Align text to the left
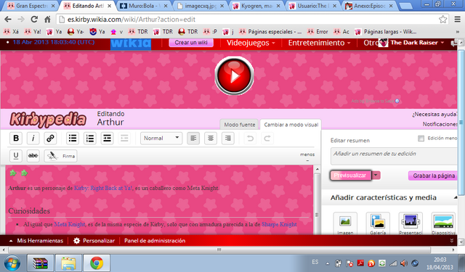The height and width of the screenshot is (272, 465). tap(193, 139)
